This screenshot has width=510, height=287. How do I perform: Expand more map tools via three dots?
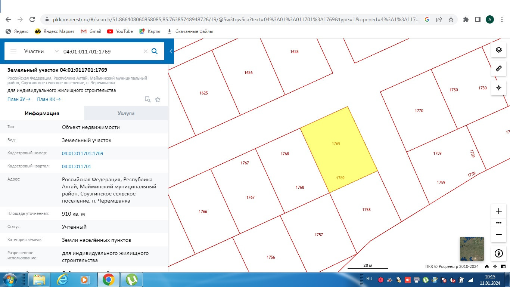pyautogui.click(x=499, y=223)
